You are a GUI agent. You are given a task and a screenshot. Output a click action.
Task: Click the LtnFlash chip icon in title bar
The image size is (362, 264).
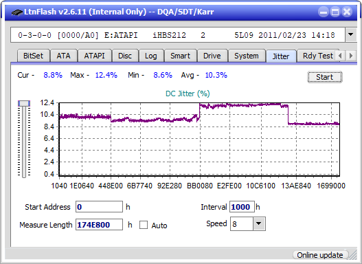tap(17, 12)
